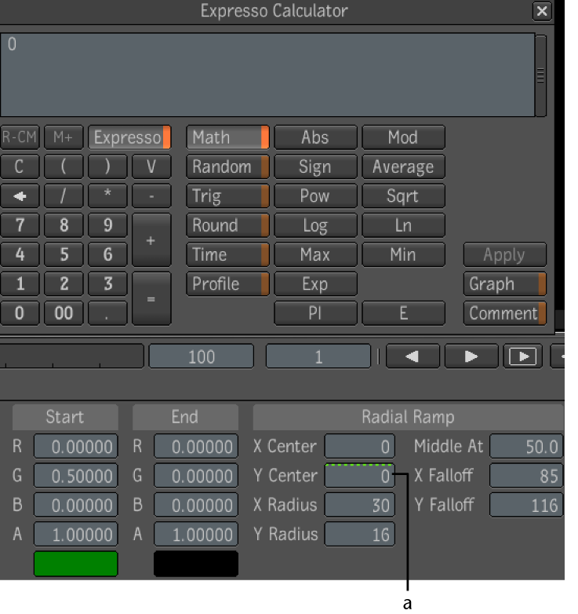Click the Start G field 0.50000
Screen dimensions: 578x614
pyautogui.click(x=76, y=476)
